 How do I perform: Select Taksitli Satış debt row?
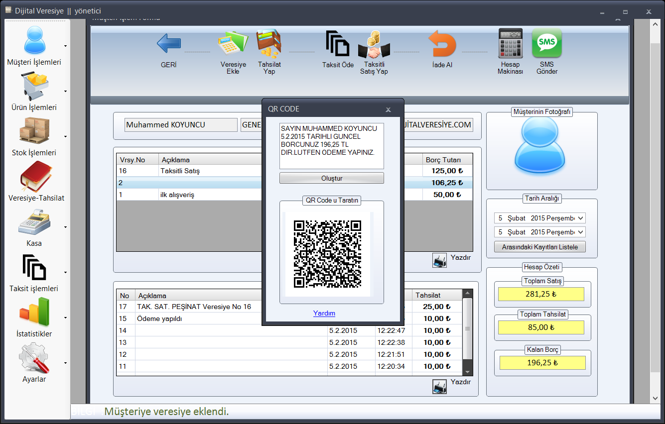tap(294, 171)
